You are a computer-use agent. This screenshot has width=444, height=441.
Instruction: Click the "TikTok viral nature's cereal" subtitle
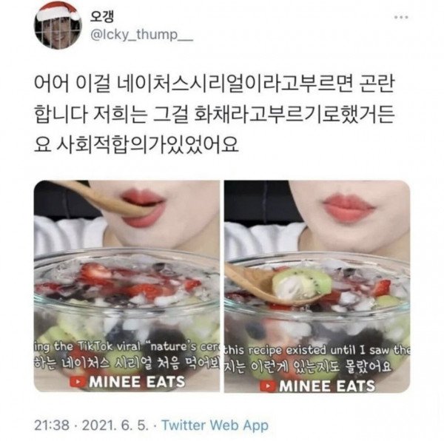click(127, 347)
